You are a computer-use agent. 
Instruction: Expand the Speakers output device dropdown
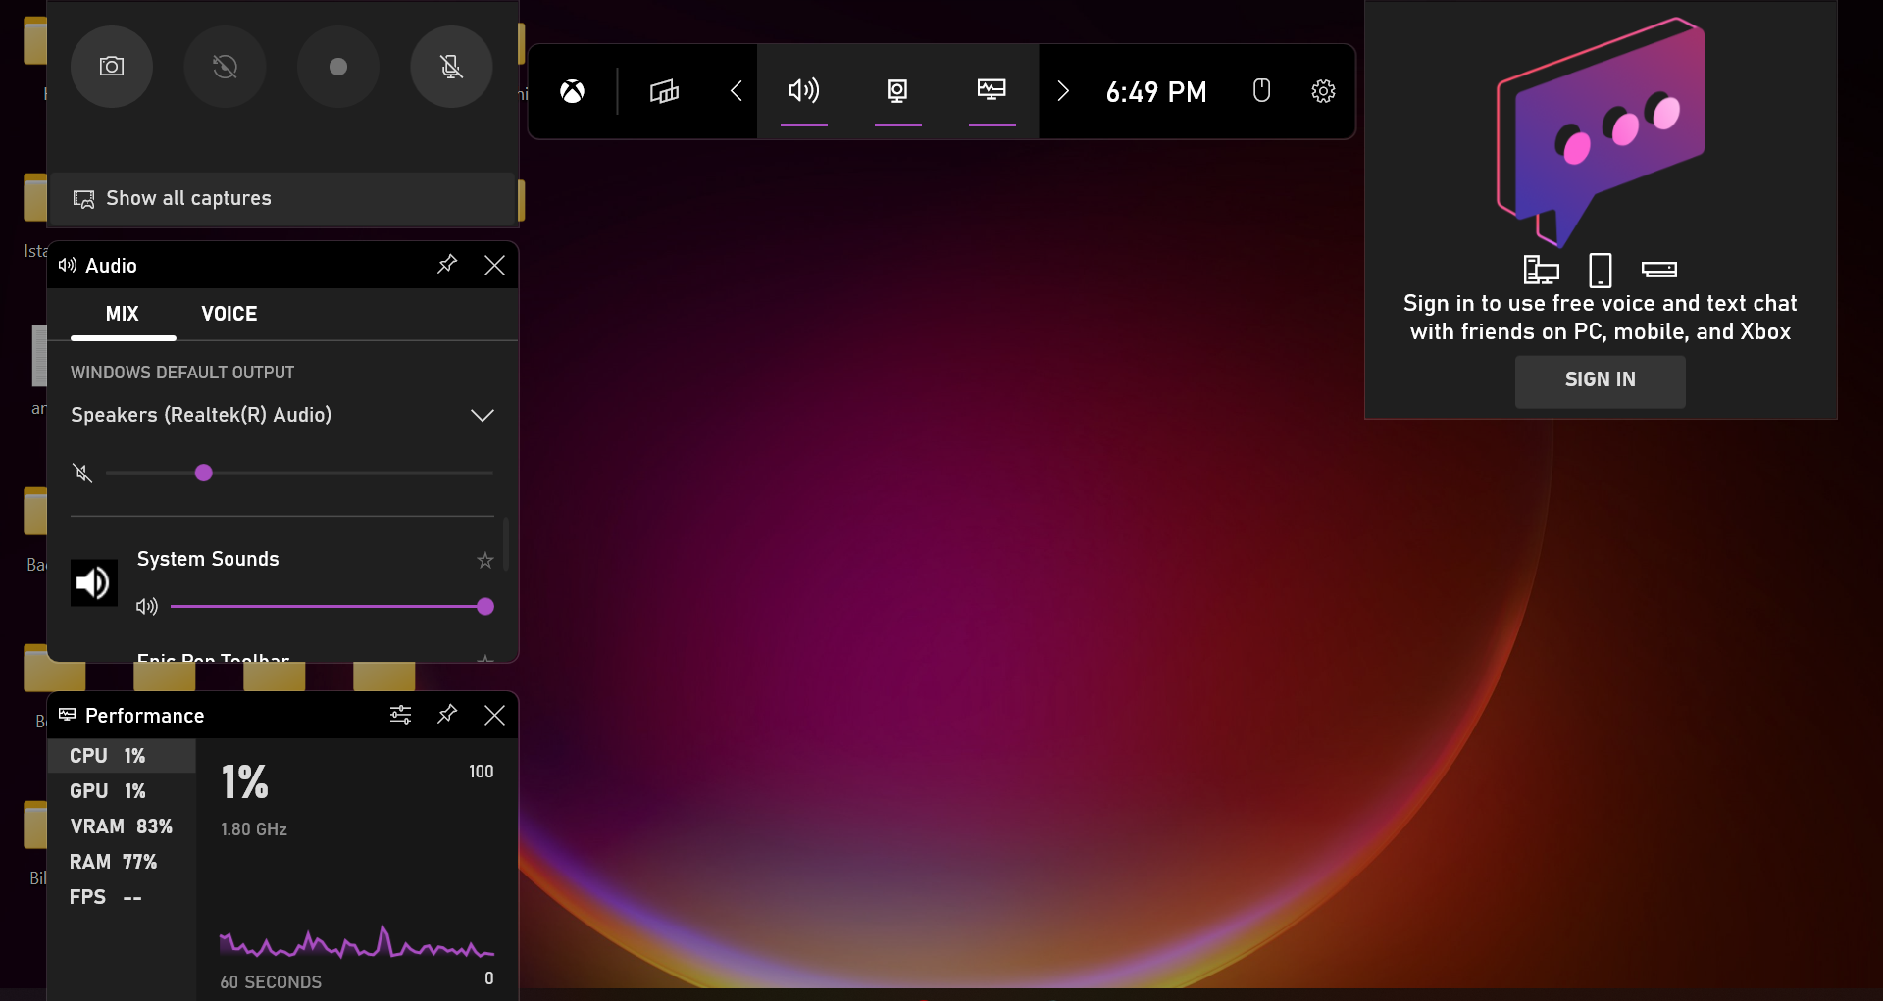pos(482,415)
